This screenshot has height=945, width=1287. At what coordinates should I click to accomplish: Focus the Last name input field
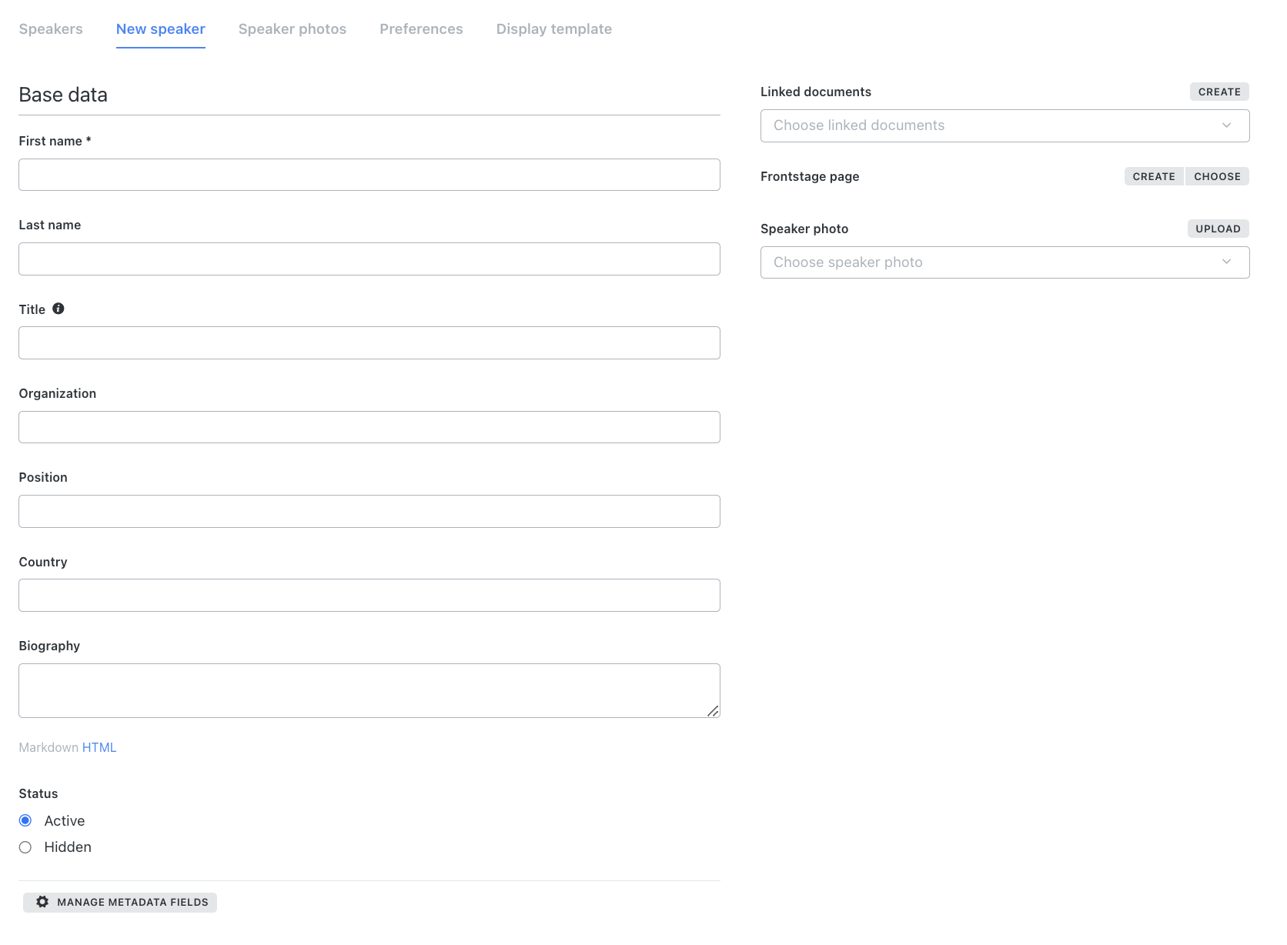(369, 259)
